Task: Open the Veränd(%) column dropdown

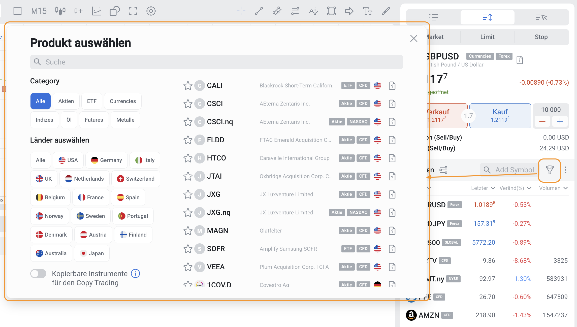Action: coord(529,188)
